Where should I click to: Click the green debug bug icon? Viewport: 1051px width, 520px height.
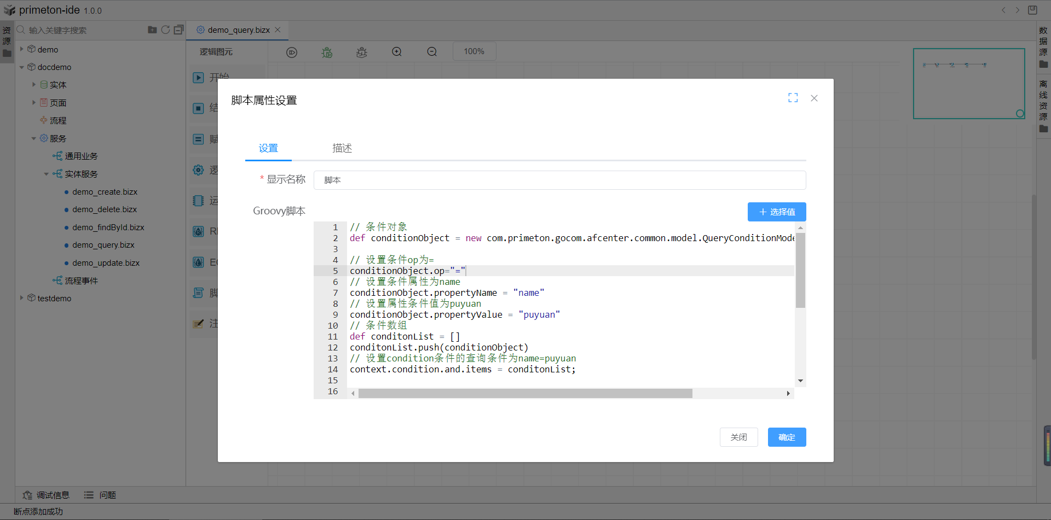pyautogui.click(x=327, y=52)
